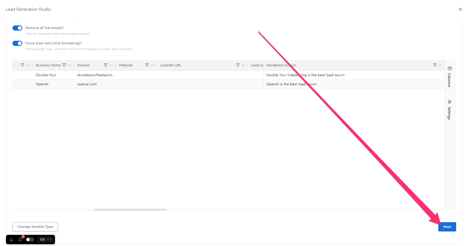This screenshot has height=246, width=465.
Task: Expand Rendered Output column options menu
Action: coord(440,65)
